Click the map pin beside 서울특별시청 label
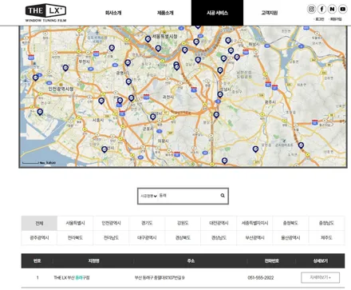The height and width of the screenshot is (290, 351). pos(148,39)
